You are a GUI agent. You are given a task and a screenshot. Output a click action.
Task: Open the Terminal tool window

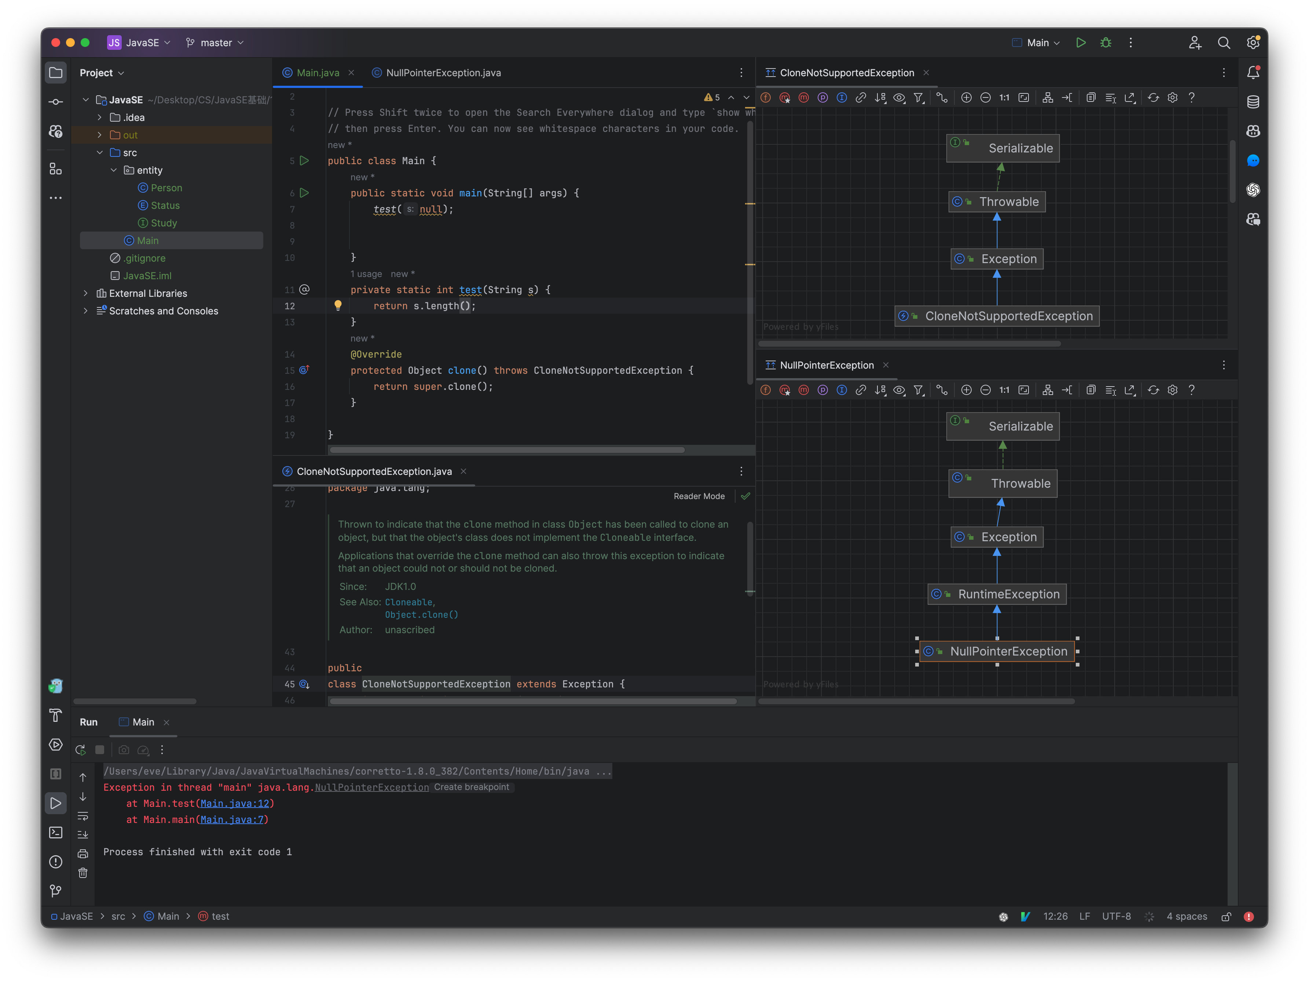56,833
